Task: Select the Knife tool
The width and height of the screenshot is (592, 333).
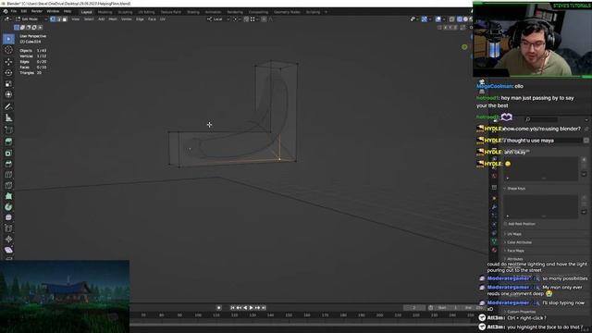Action: (8, 185)
